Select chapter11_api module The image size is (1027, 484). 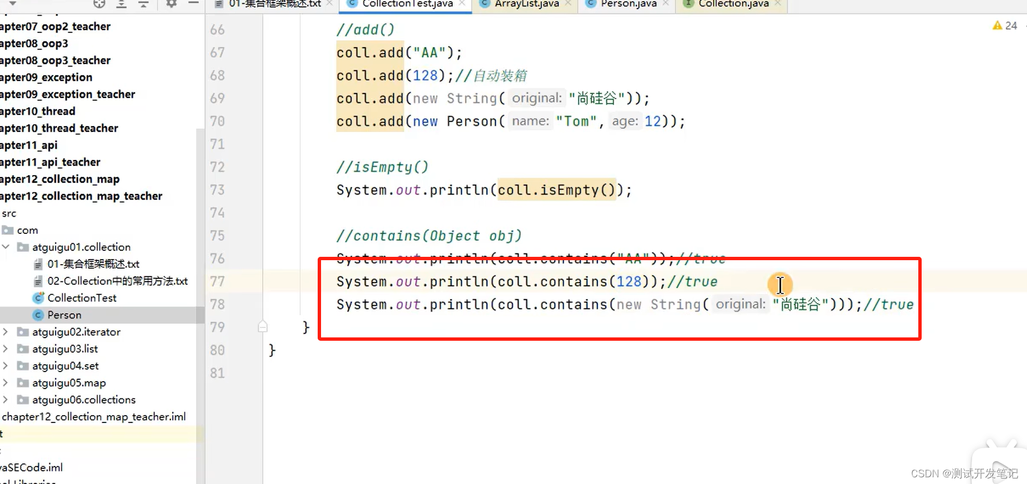coord(29,145)
